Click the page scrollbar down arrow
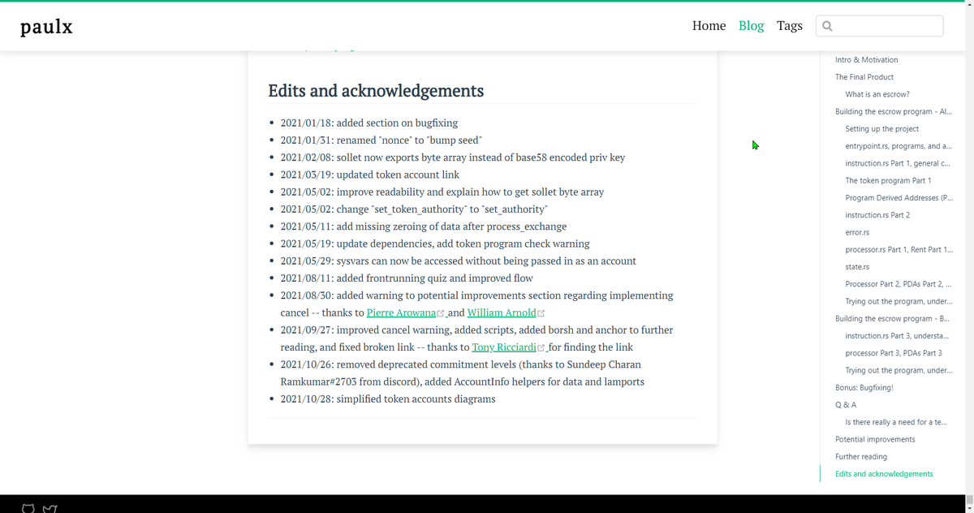Viewport: 974px width, 513px height. pyautogui.click(x=968, y=507)
